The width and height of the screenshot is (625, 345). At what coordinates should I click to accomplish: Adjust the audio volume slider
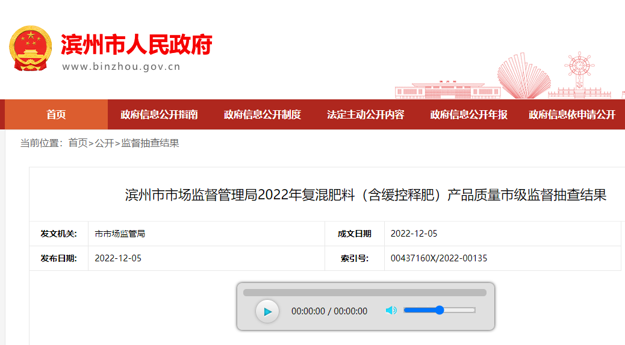coord(440,310)
